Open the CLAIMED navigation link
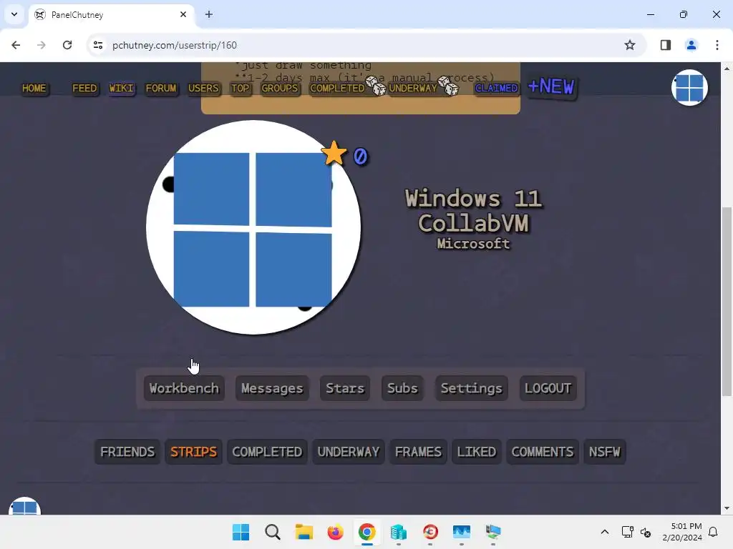The height and width of the screenshot is (549, 733). tap(497, 88)
